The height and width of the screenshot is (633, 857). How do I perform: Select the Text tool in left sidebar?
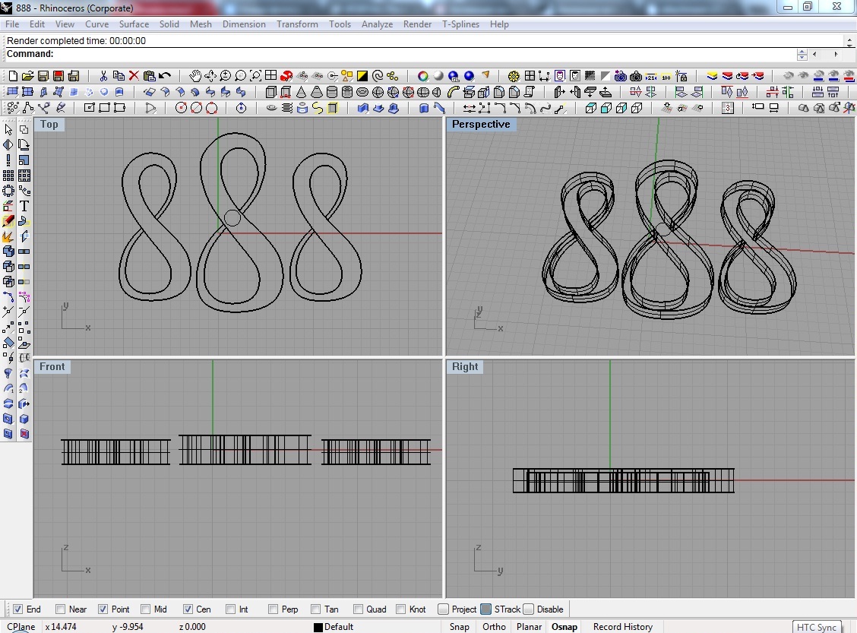tap(24, 206)
